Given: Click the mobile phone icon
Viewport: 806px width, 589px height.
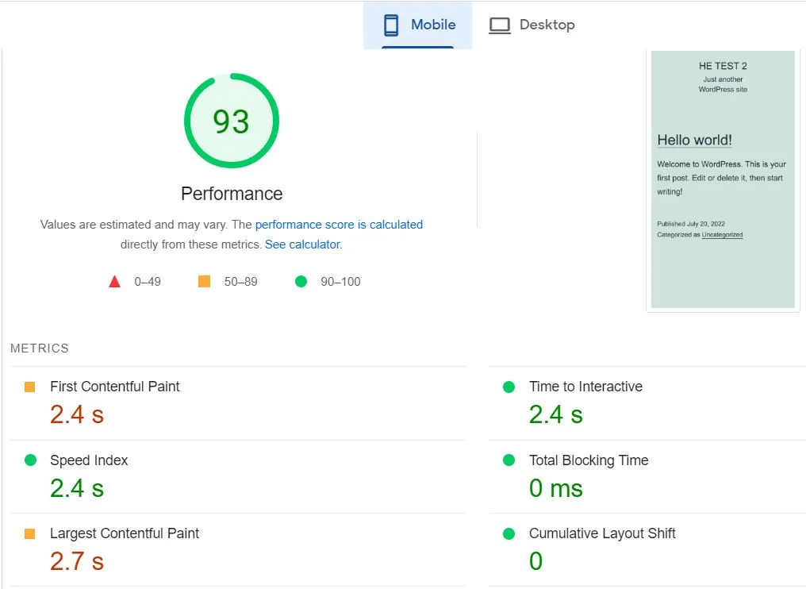Looking at the screenshot, I should [391, 25].
